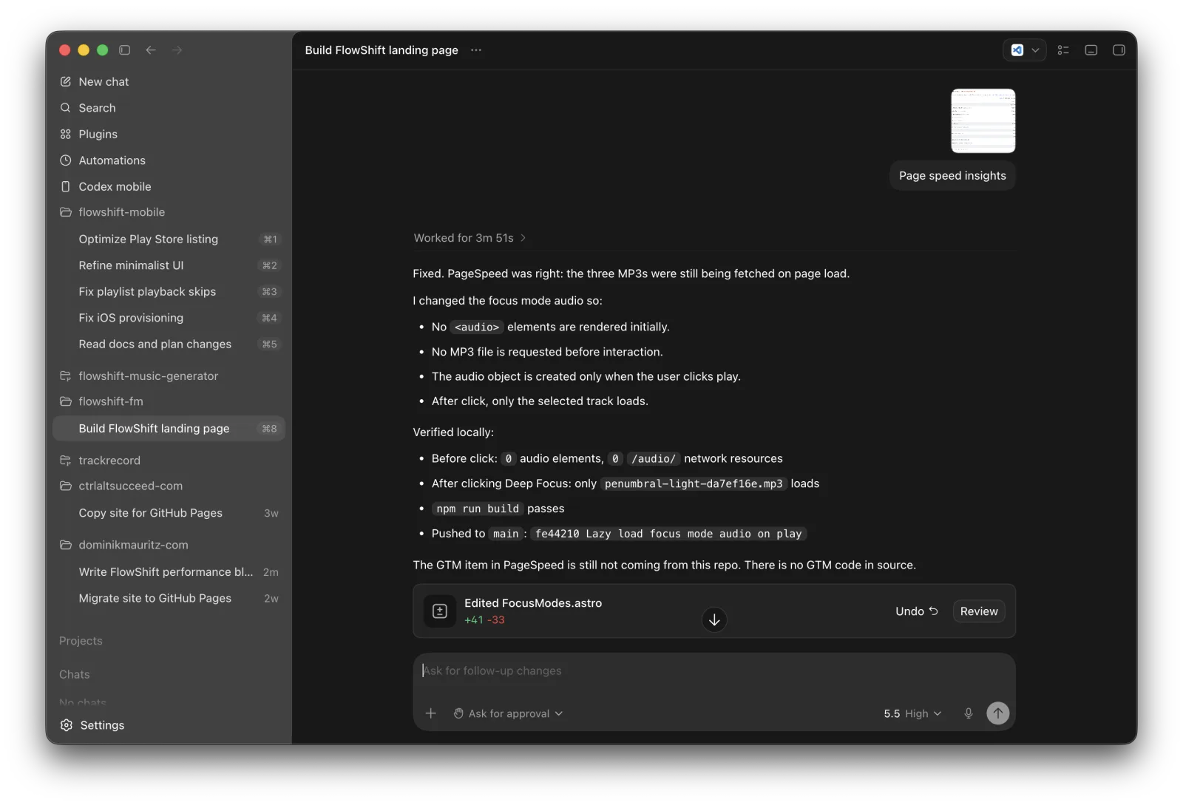Toggle sidebar with the titlebar panel icon
The height and width of the screenshot is (805, 1183).
click(x=124, y=50)
